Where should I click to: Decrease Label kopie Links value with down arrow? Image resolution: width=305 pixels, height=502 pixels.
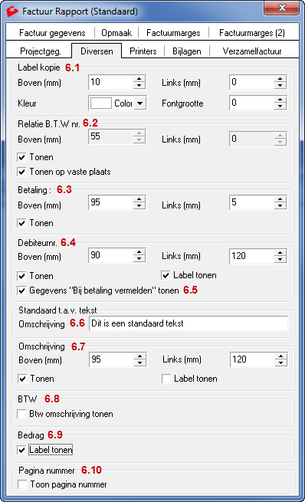280,86
